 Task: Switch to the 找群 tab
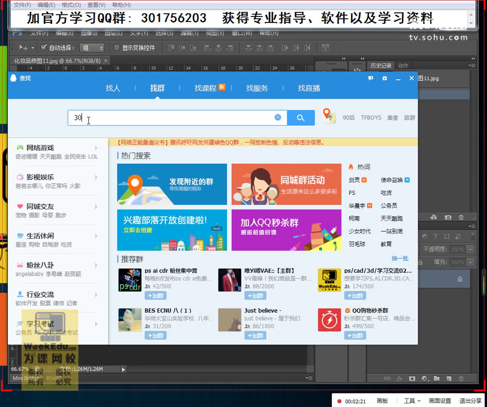coord(157,88)
